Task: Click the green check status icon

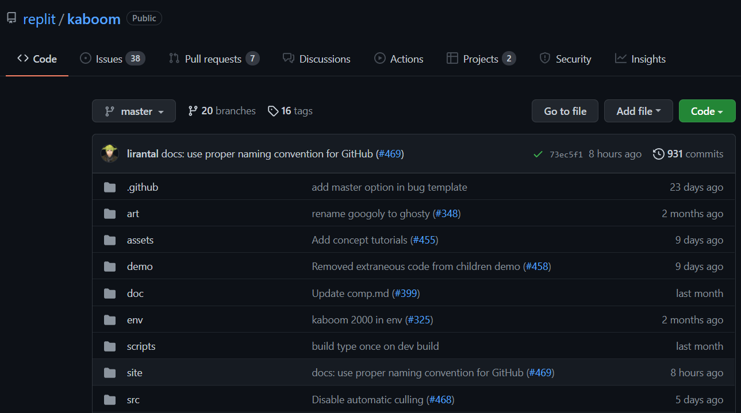Action: tap(538, 154)
